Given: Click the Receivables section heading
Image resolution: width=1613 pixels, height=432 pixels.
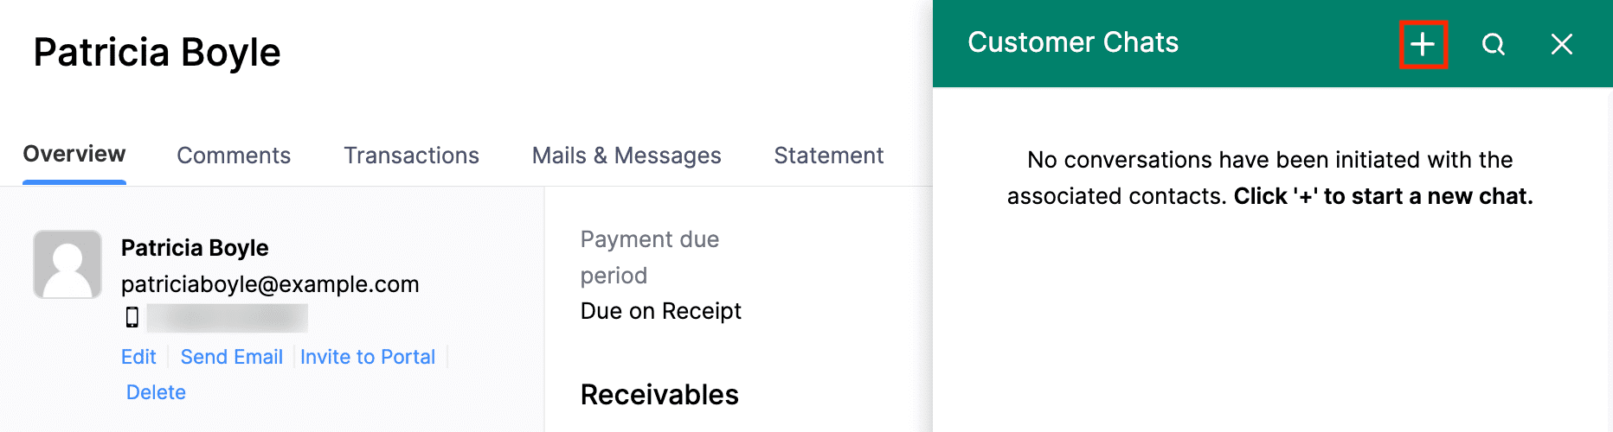Looking at the screenshot, I should pos(659,395).
